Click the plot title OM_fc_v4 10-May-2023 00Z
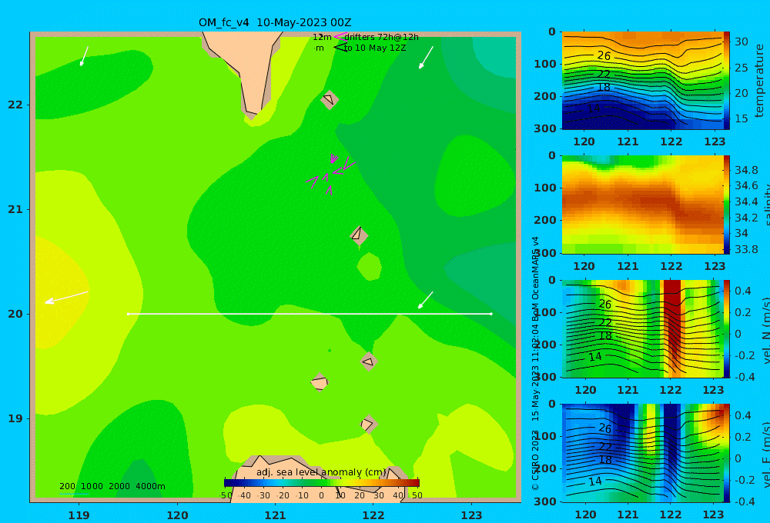The height and width of the screenshot is (523, 770). [x=275, y=22]
